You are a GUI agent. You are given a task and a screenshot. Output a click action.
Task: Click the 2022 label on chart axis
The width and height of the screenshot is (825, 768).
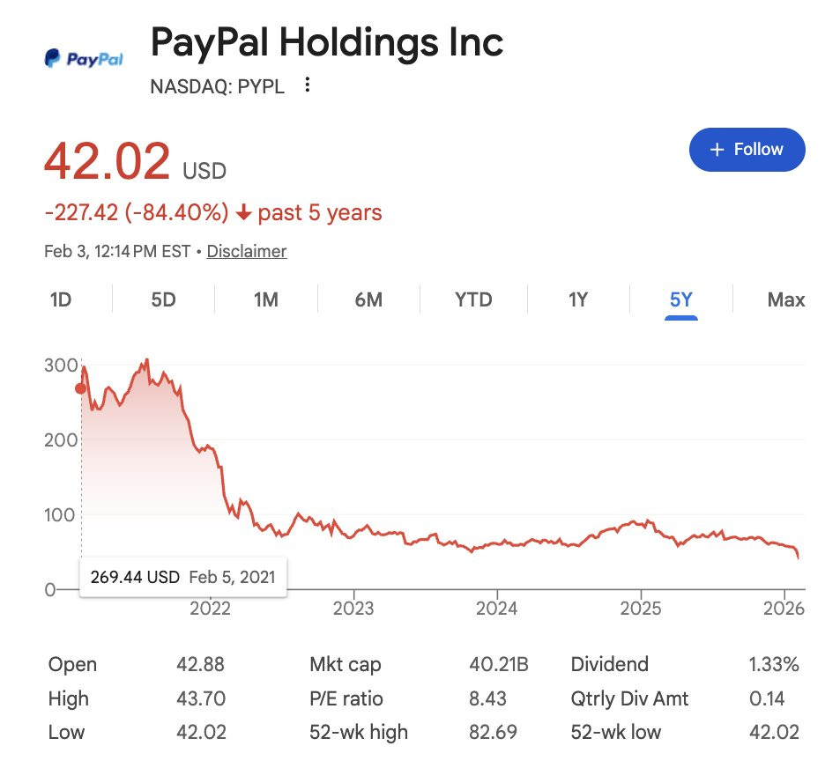[x=210, y=608]
